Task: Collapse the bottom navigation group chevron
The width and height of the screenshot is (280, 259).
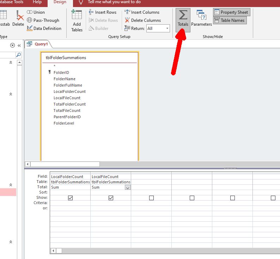Action: click(x=11, y=242)
